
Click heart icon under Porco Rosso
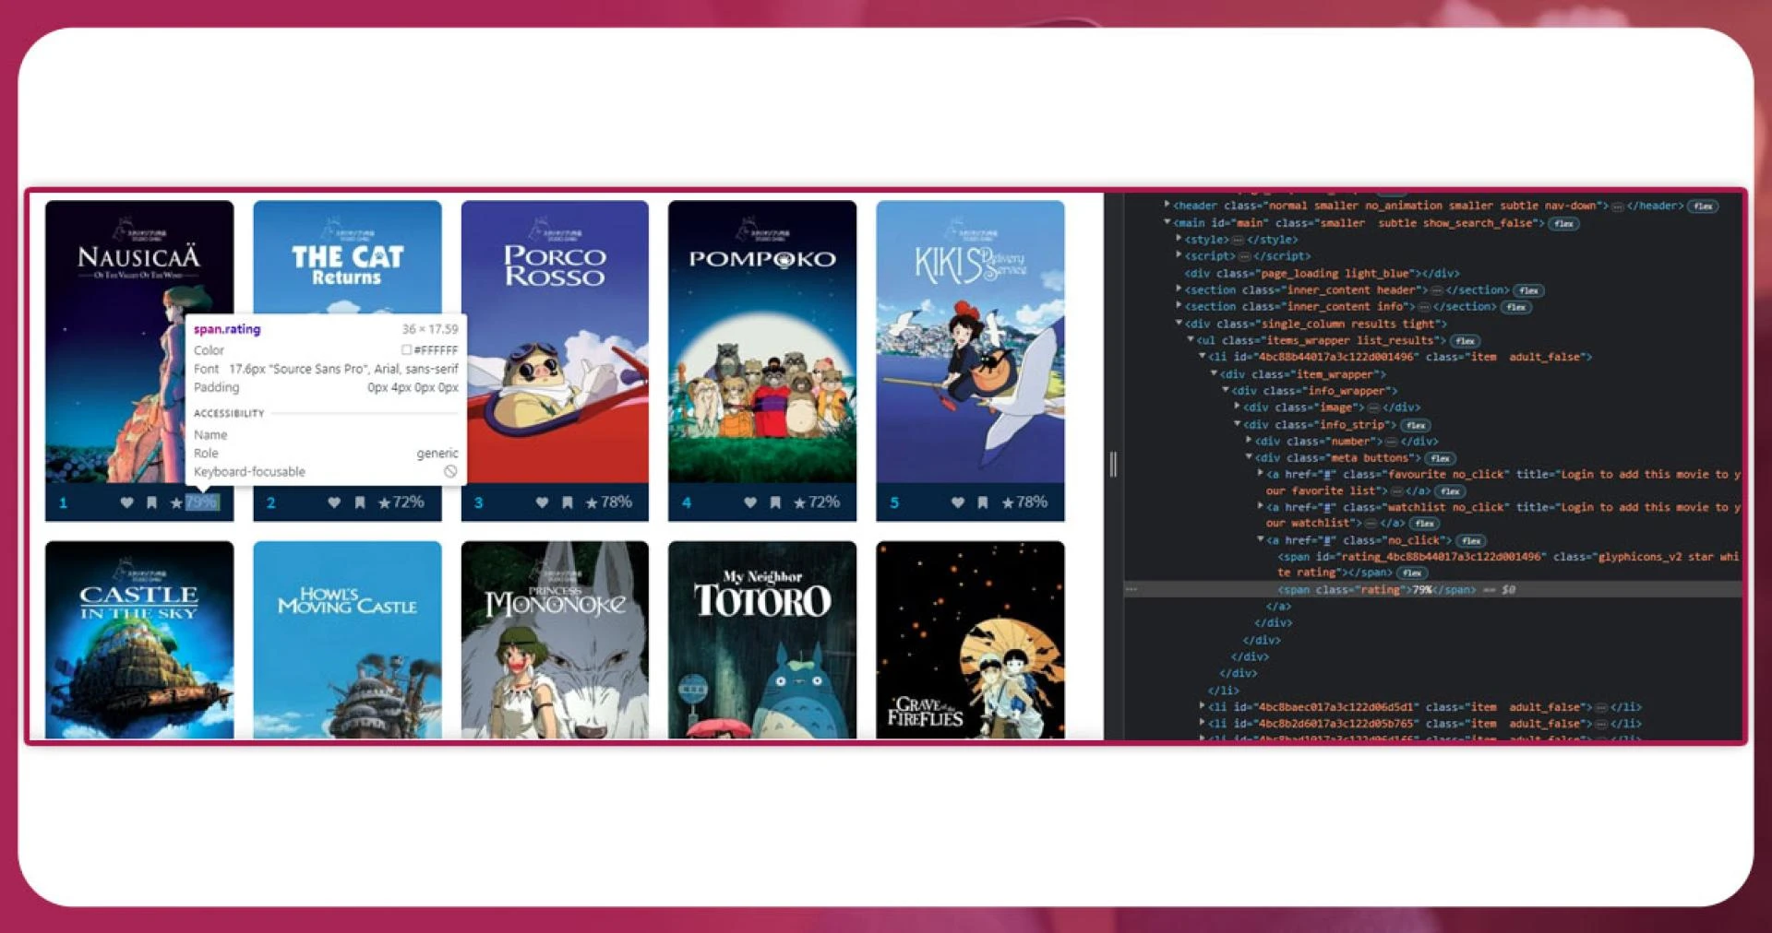542,502
